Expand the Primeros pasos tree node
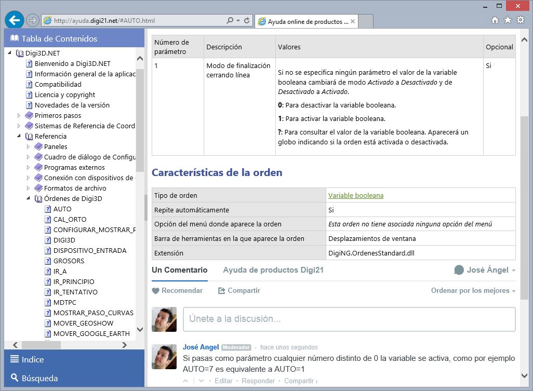Screen dimensions: 533x391 [x=20, y=116]
